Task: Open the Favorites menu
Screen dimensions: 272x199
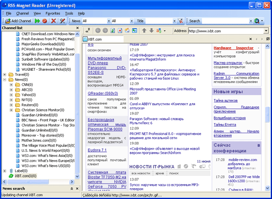Action: point(52,14)
